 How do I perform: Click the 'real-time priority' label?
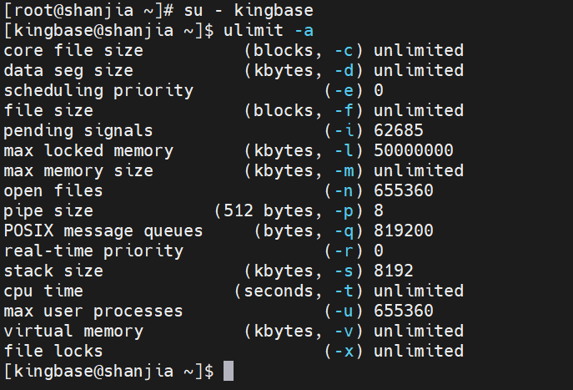(93, 251)
